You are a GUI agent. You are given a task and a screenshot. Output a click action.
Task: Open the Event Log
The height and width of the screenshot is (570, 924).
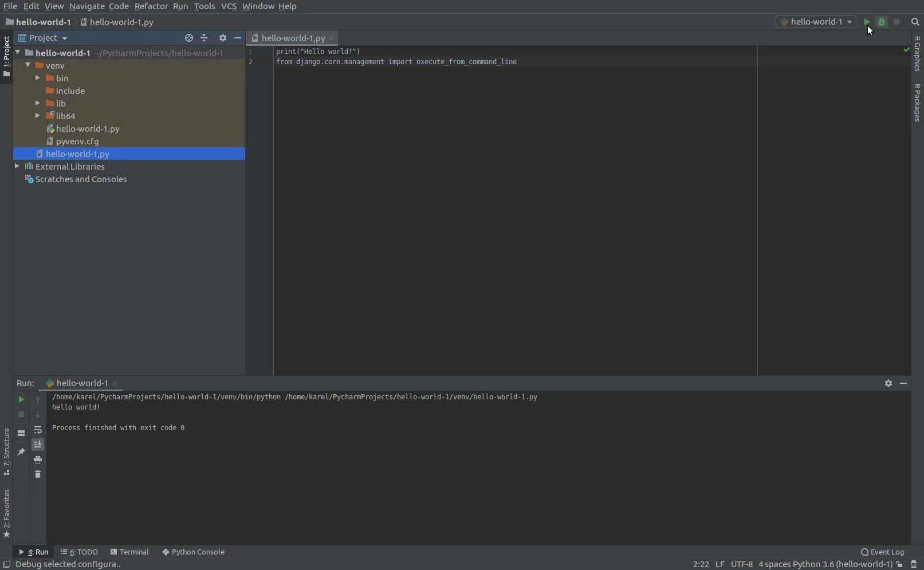tap(882, 552)
